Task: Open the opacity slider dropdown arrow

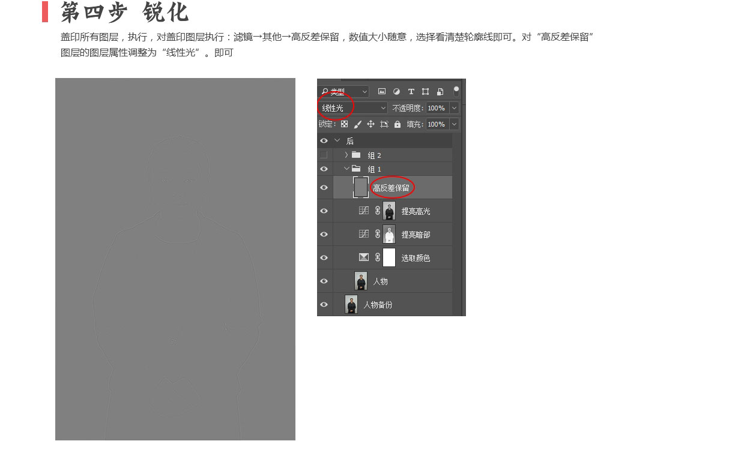Action: [454, 108]
